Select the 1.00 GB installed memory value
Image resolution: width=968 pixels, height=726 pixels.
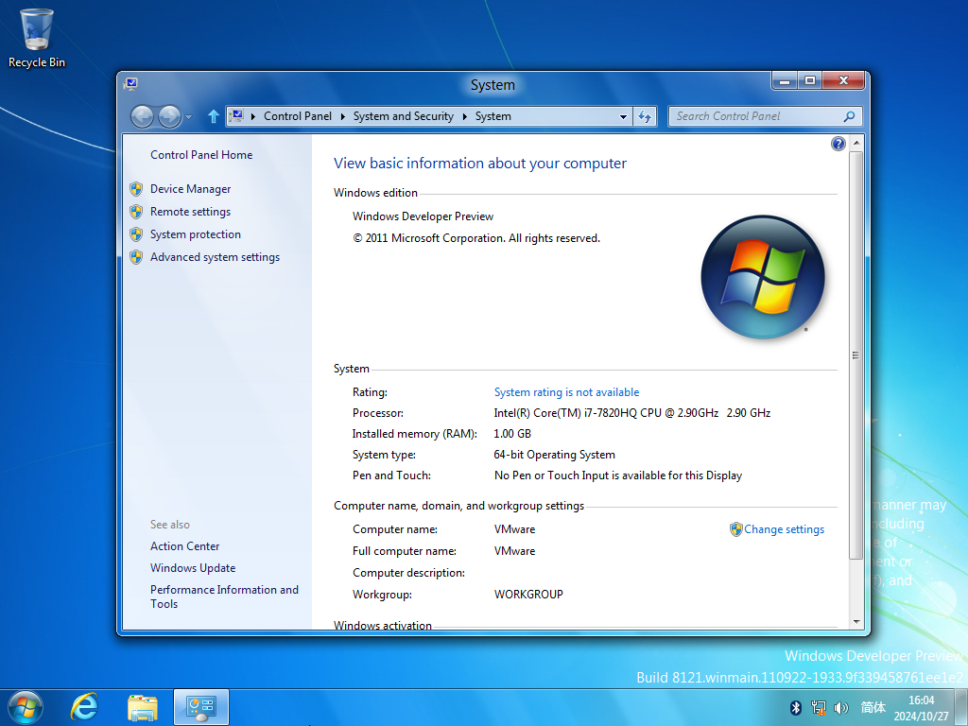point(512,434)
